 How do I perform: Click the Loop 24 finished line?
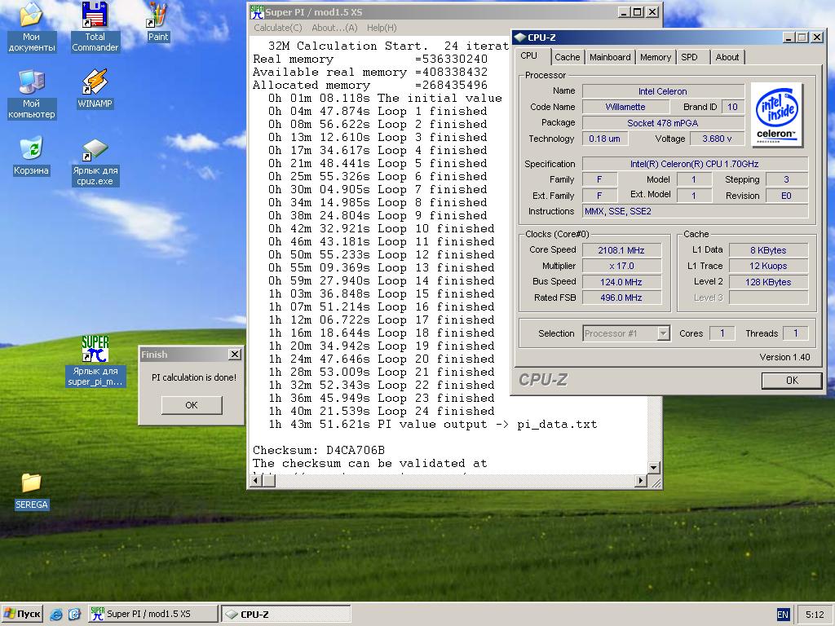381,412
